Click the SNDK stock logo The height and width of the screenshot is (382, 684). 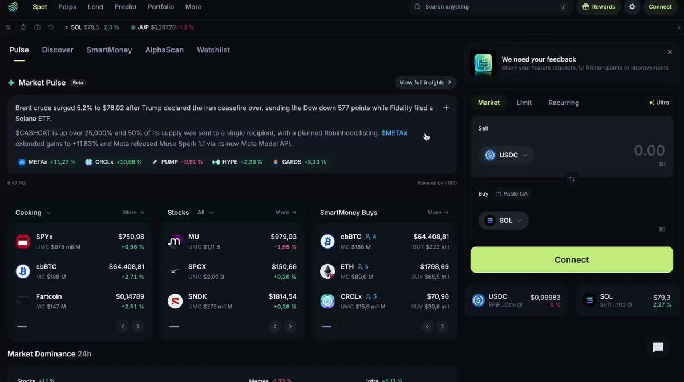coord(175,301)
